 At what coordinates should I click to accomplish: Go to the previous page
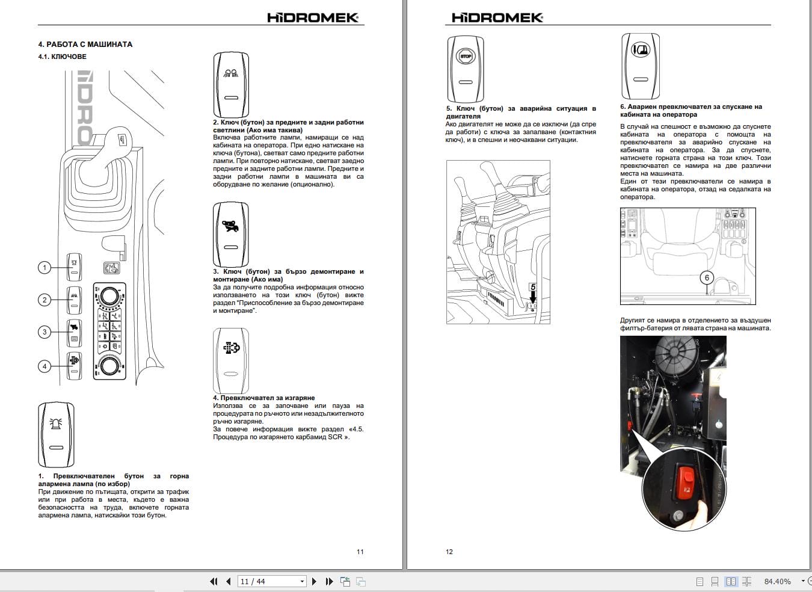click(229, 581)
